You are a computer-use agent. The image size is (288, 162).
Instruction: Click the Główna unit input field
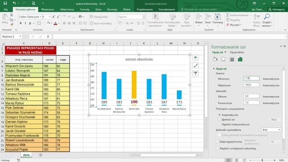coord(252,96)
